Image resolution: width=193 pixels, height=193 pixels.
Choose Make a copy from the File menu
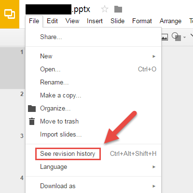coord(60,96)
